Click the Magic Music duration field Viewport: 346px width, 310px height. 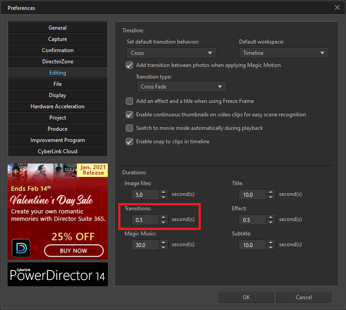point(145,245)
